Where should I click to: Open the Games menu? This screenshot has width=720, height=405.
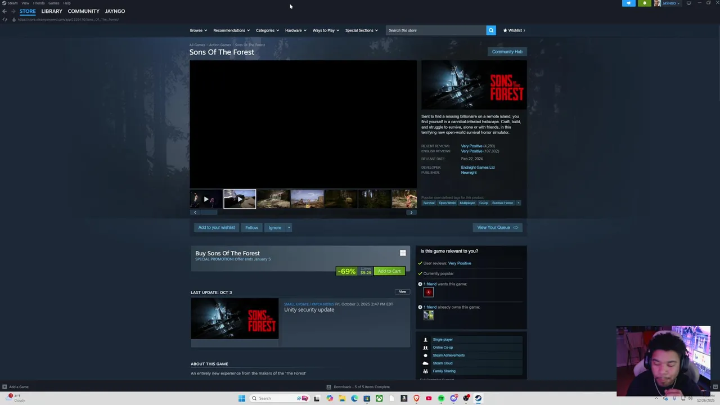click(53, 3)
